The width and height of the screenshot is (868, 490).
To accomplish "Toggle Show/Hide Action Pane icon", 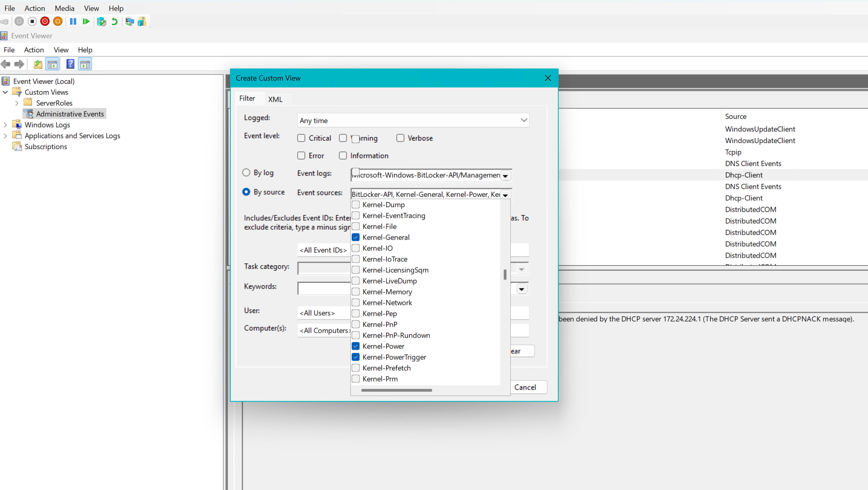I will (x=85, y=64).
